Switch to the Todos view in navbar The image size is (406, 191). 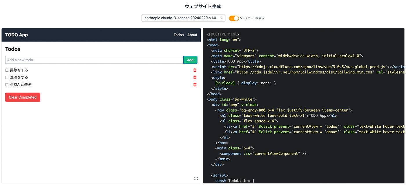[179, 35]
